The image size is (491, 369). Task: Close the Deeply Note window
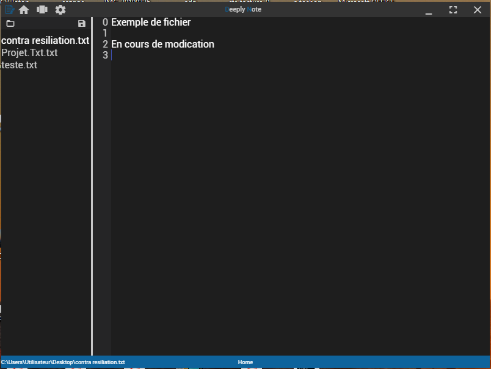[x=478, y=10]
